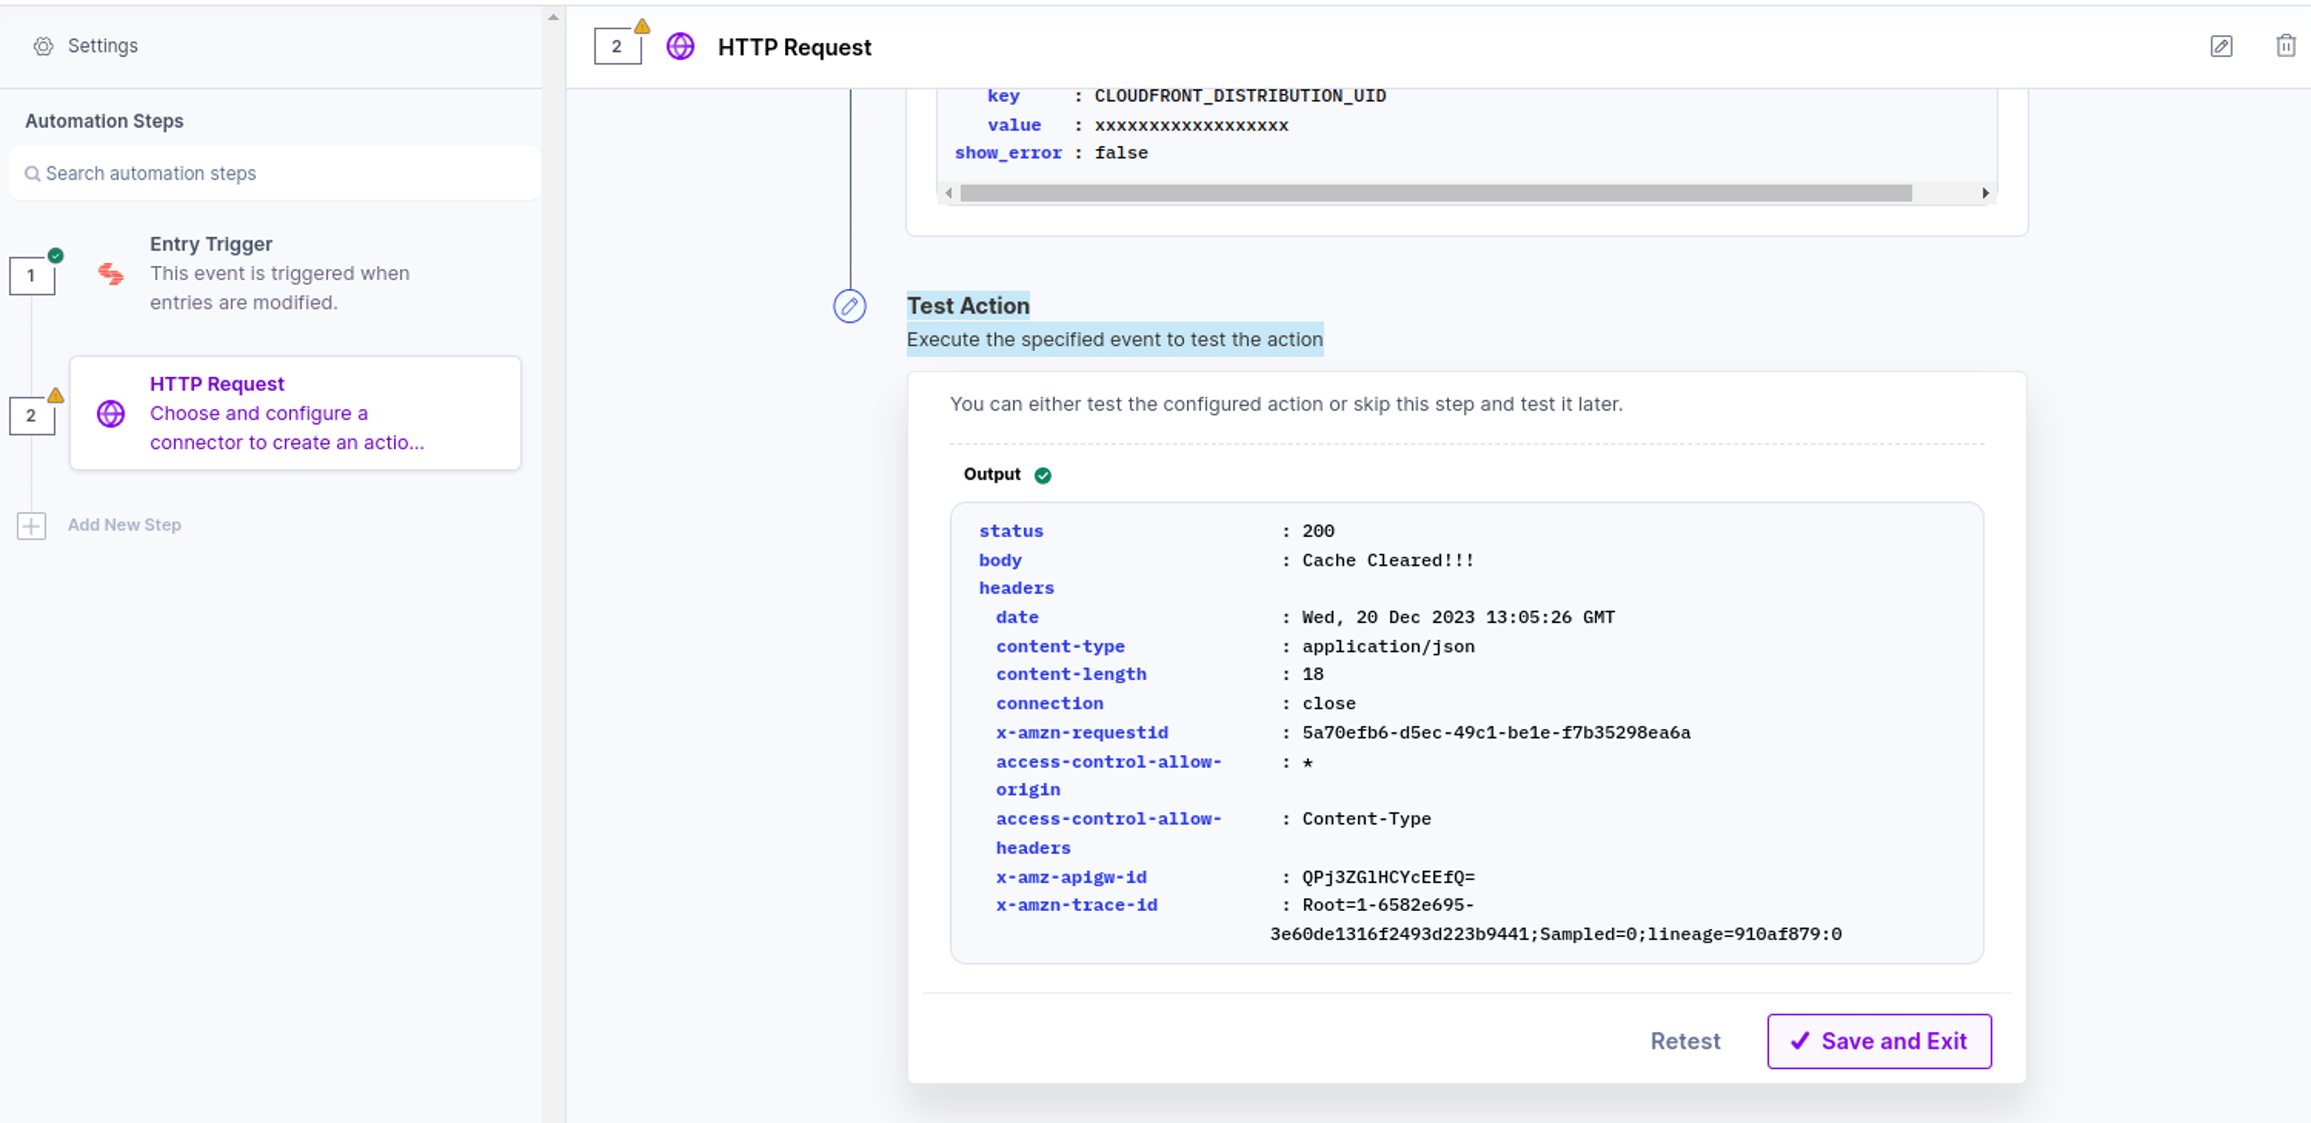Focus the Search automation steps field
Image resolution: width=2311 pixels, height=1123 pixels.
[x=274, y=173]
